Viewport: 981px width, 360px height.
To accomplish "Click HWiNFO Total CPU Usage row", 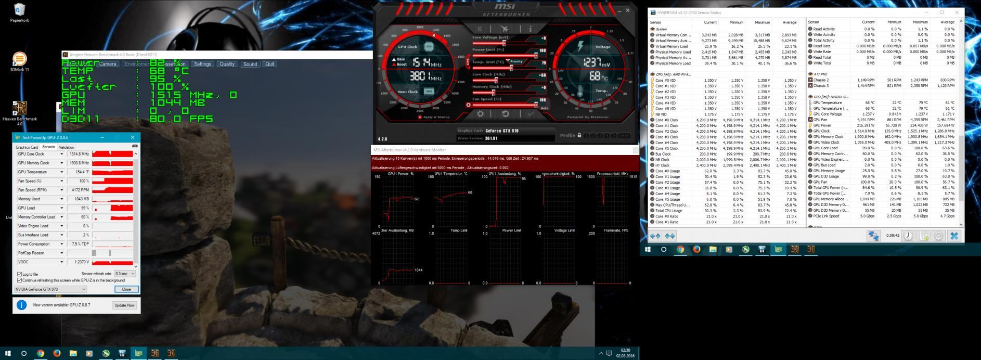I will tap(724, 210).
